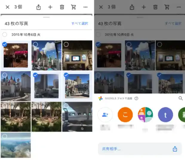Select the airplane at gate photo
Screen dimensions: 185x160
tap(66, 106)
